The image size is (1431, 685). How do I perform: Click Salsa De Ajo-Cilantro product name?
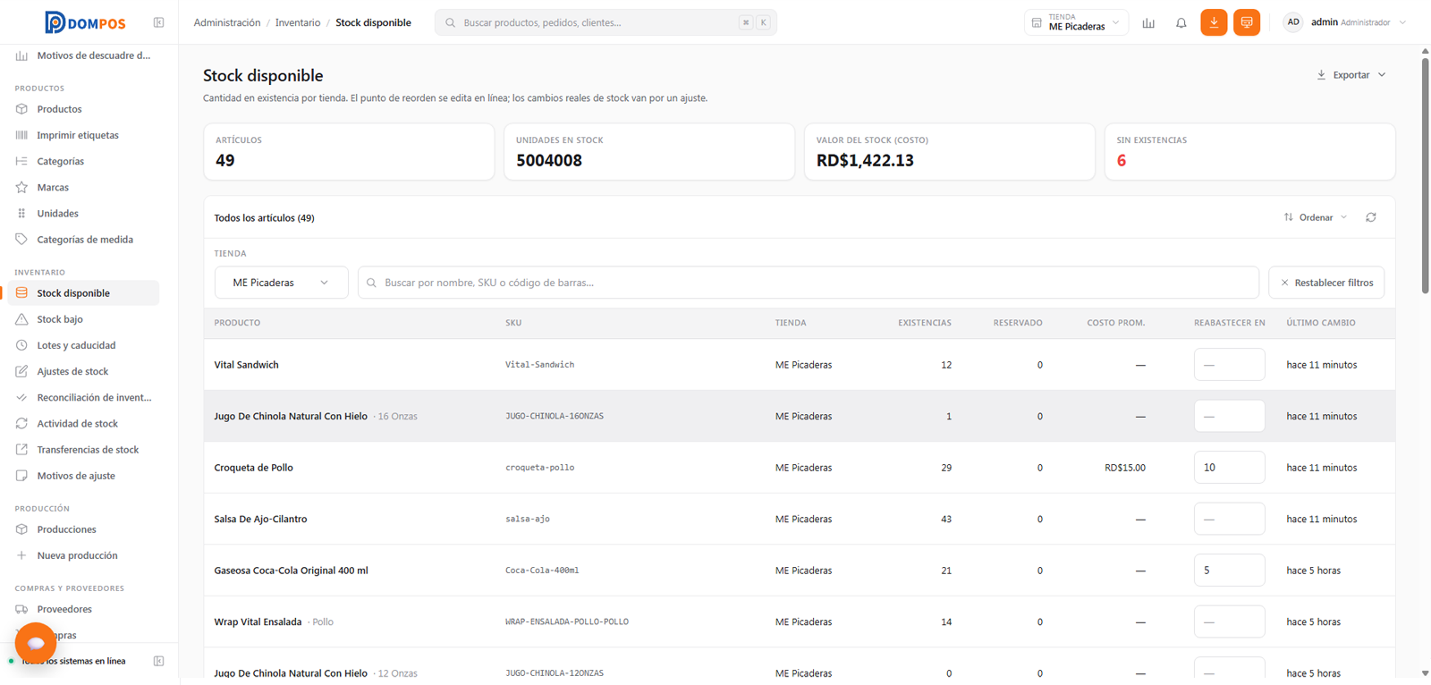pyautogui.click(x=260, y=520)
